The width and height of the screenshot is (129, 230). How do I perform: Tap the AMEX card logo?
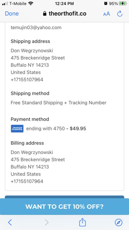17,129
